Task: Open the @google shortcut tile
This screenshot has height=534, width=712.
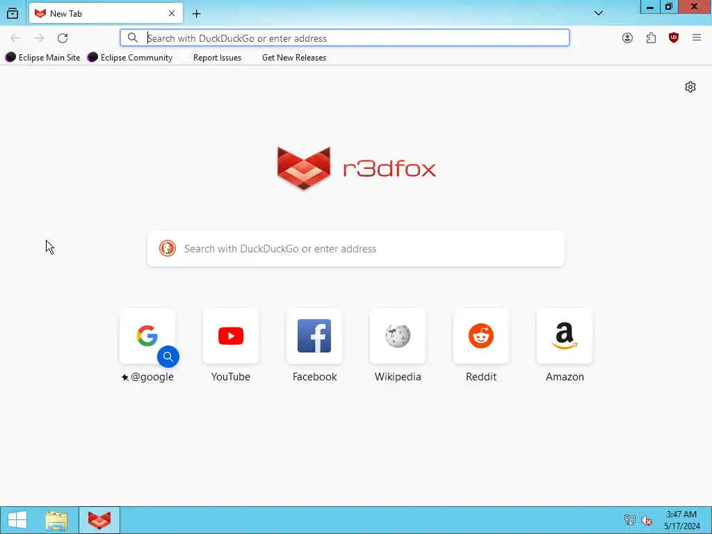Action: point(147,336)
